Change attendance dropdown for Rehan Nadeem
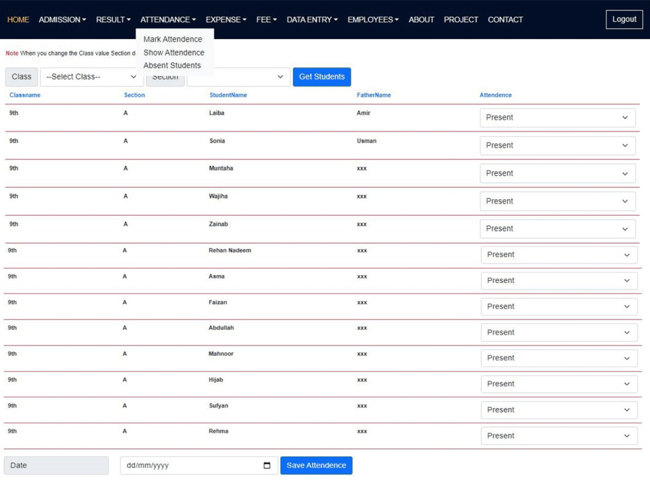 pos(559,254)
